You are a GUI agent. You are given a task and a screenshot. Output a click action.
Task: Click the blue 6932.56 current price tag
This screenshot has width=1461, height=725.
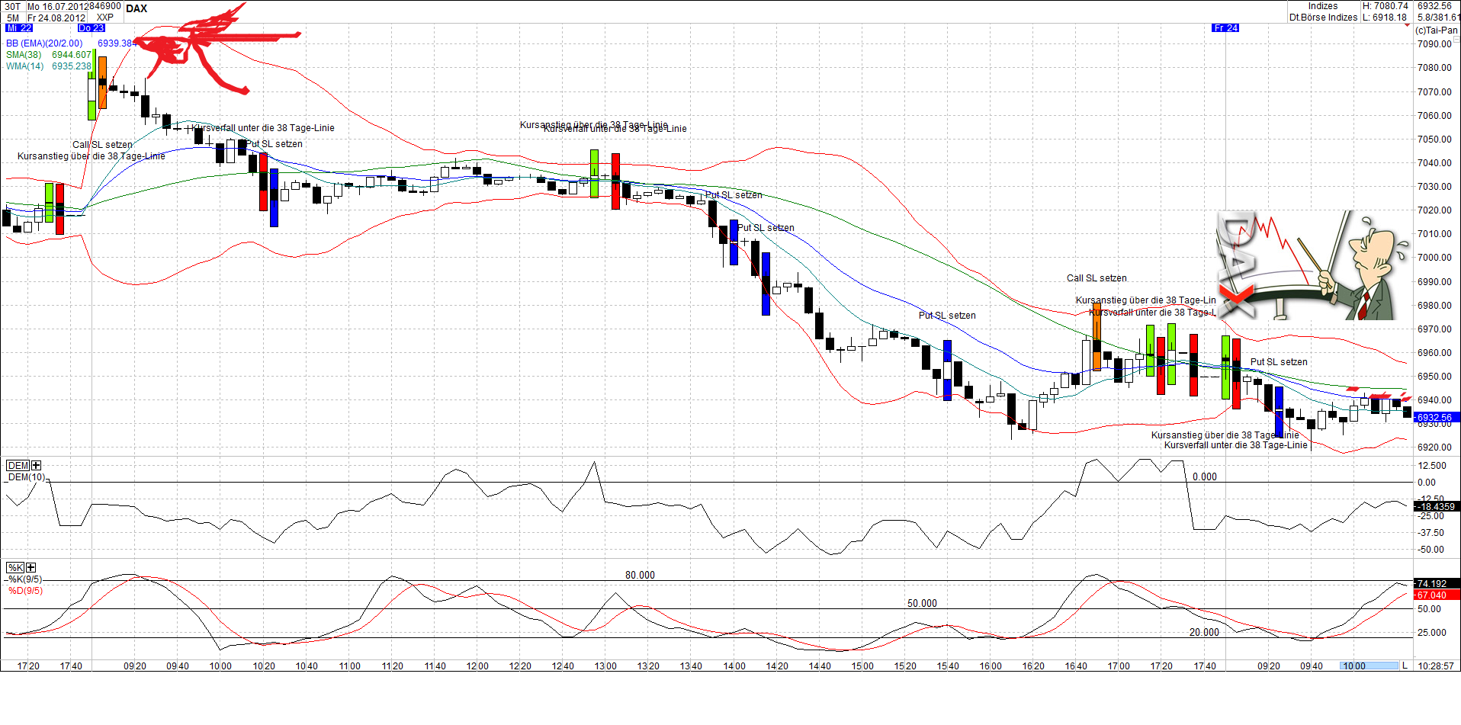coord(1437,418)
